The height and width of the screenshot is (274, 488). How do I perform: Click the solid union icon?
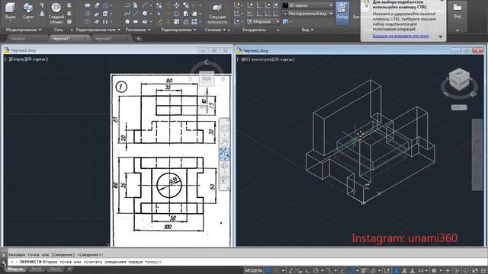tap(88, 5)
